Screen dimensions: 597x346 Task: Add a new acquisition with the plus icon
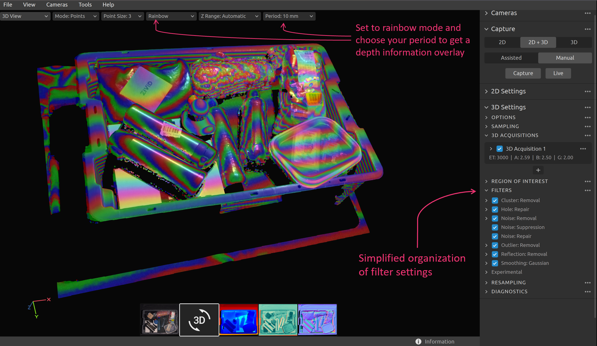[x=538, y=170]
